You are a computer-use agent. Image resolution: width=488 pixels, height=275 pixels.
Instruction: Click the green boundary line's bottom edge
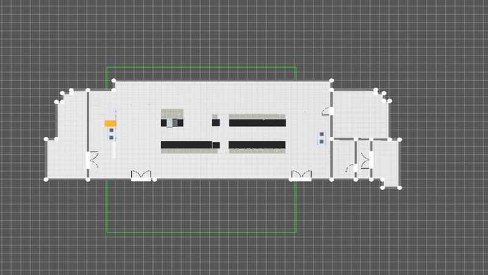pyautogui.click(x=201, y=232)
